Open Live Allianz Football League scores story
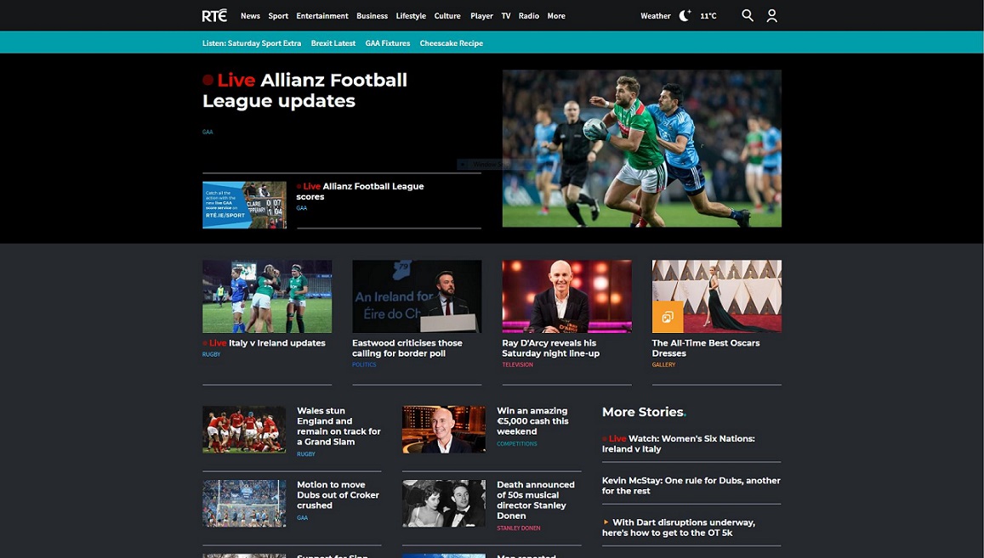This screenshot has height=558, width=984. [361, 191]
